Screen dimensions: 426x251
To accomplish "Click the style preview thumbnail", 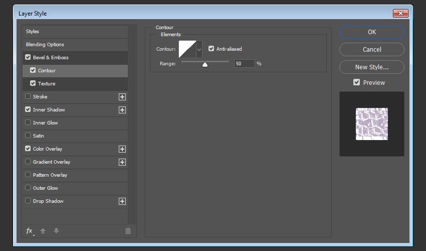I will tap(372, 124).
